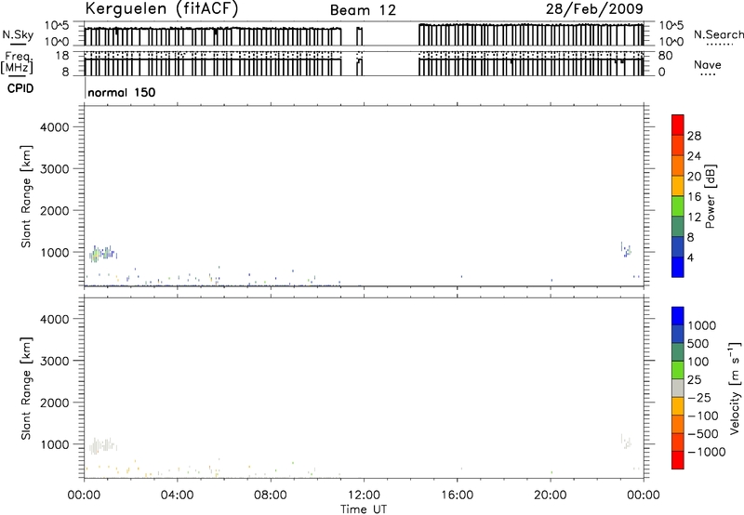Click the 'Time UT' axis title
Viewport: 744px width, 515px height.
(x=364, y=509)
